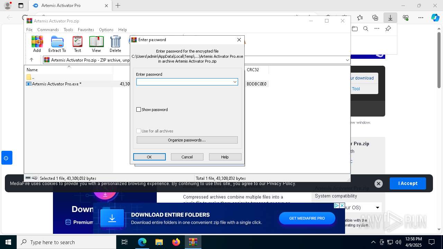Close the Artemis Activator Pro browser tab

[x=106, y=6]
